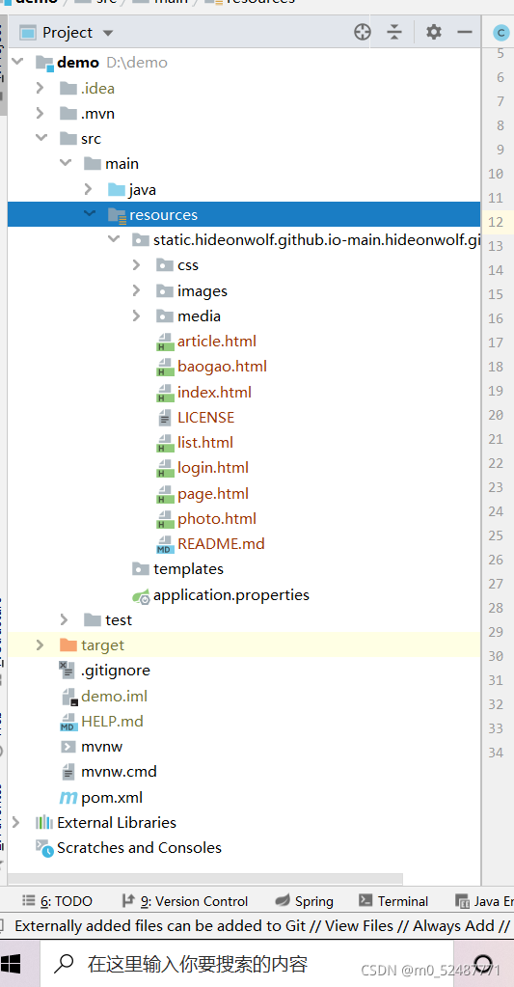Click the 'resources' breadcrumb in navigation bar
Viewport: 514px width, 987px height.
point(259,2)
